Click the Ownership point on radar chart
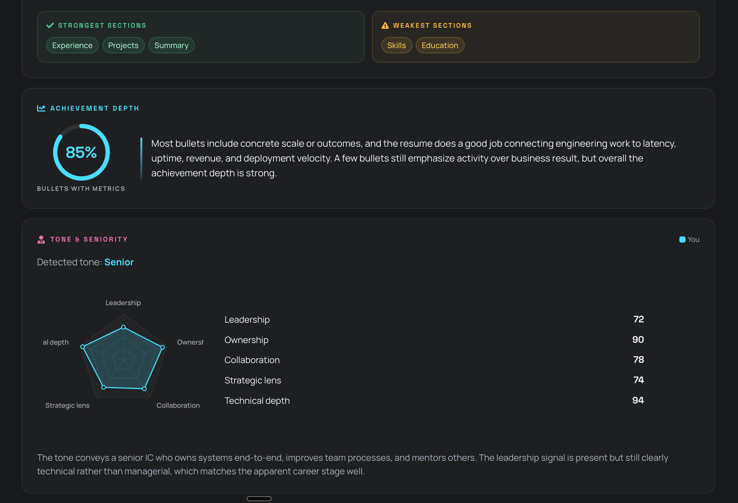The image size is (738, 503). click(x=162, y=347)
